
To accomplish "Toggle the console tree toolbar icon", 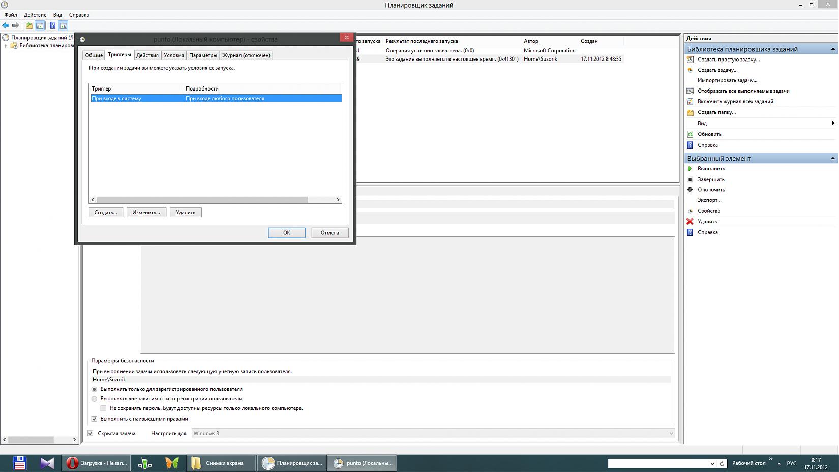I will (40, 25).
